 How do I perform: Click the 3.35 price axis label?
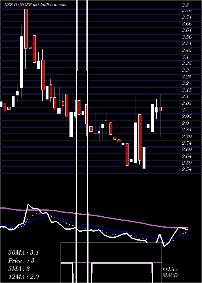coord(187,63)
